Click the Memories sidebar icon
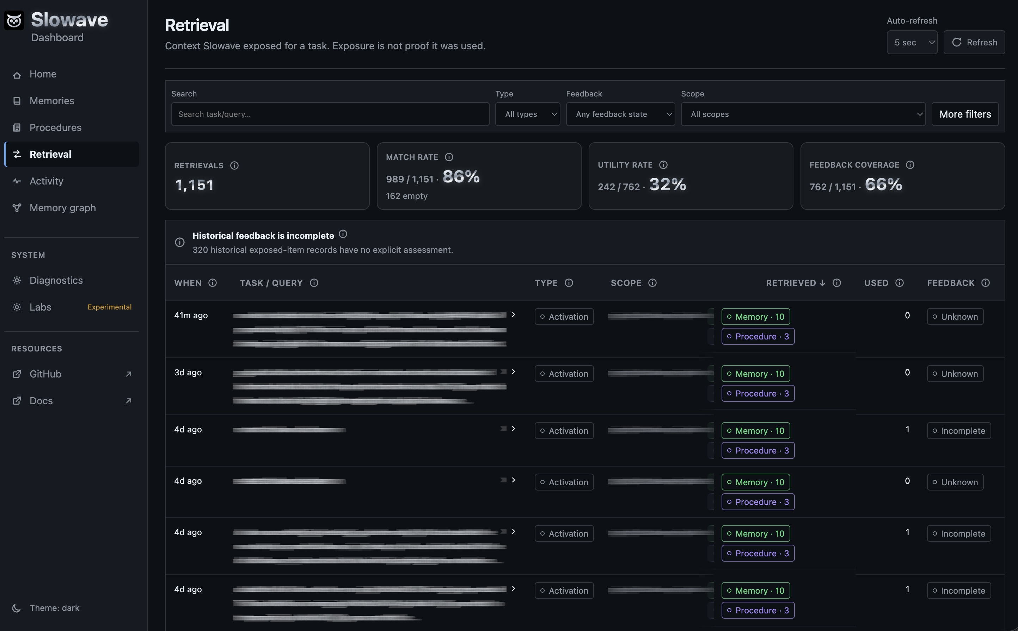The height and width of the screenshot is (631, 1018). tap(17, 101)
